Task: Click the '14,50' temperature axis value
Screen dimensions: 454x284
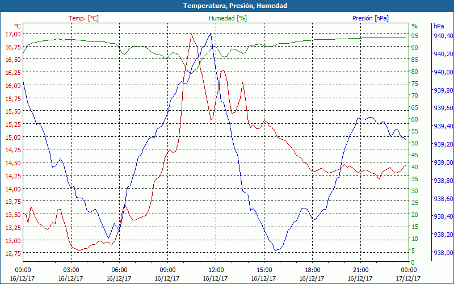Action: (13, 163)
